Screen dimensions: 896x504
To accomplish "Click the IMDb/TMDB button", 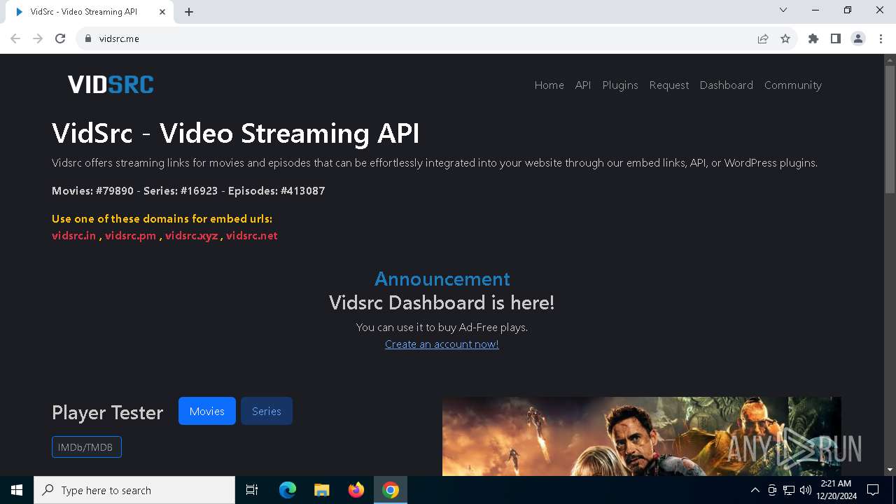I will [x=87, y=447].
